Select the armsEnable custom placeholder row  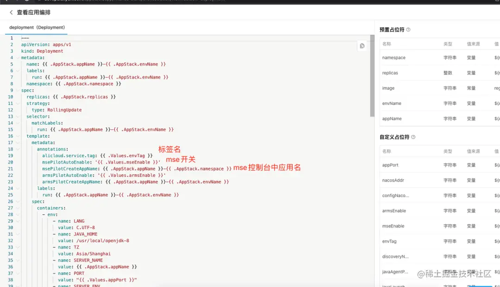click(440, 211)
